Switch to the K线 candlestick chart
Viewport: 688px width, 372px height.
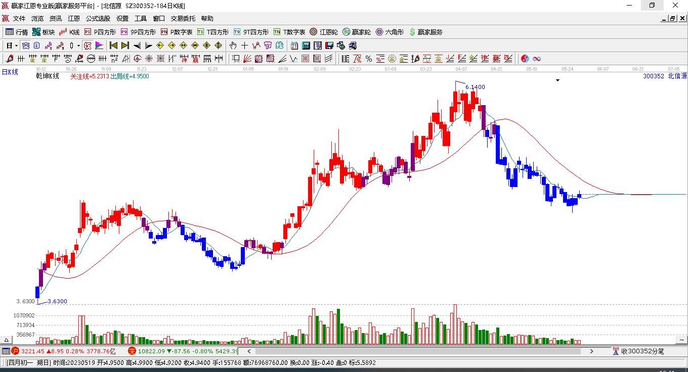tap(69, 32)
